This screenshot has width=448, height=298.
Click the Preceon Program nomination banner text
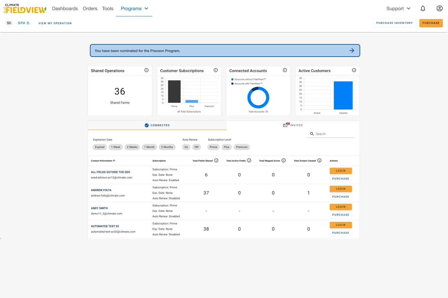(x=137, y=51)
